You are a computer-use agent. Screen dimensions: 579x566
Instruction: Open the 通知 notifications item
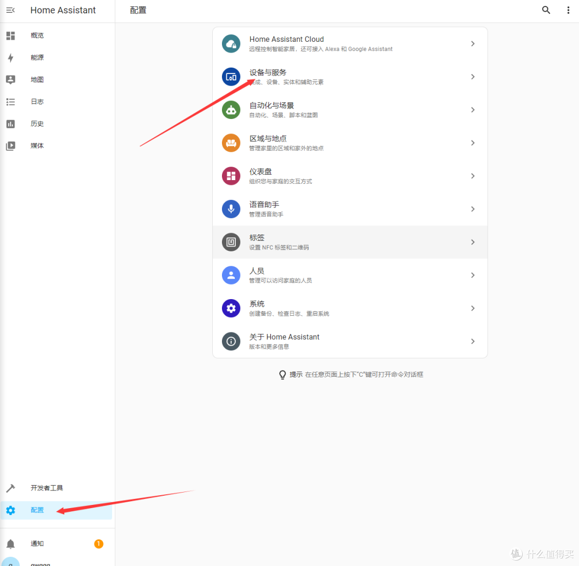pos(56,543)
